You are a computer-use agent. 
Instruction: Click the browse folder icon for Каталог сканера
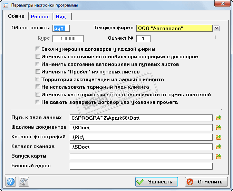(218, 147)
